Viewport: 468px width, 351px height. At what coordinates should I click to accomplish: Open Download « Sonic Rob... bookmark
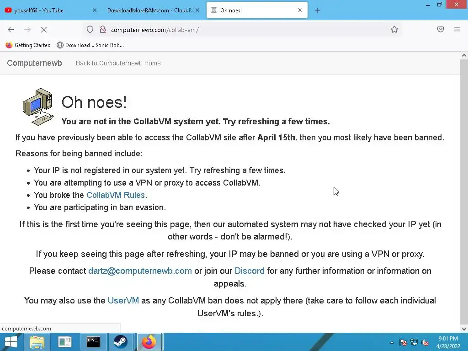(90, 45)
